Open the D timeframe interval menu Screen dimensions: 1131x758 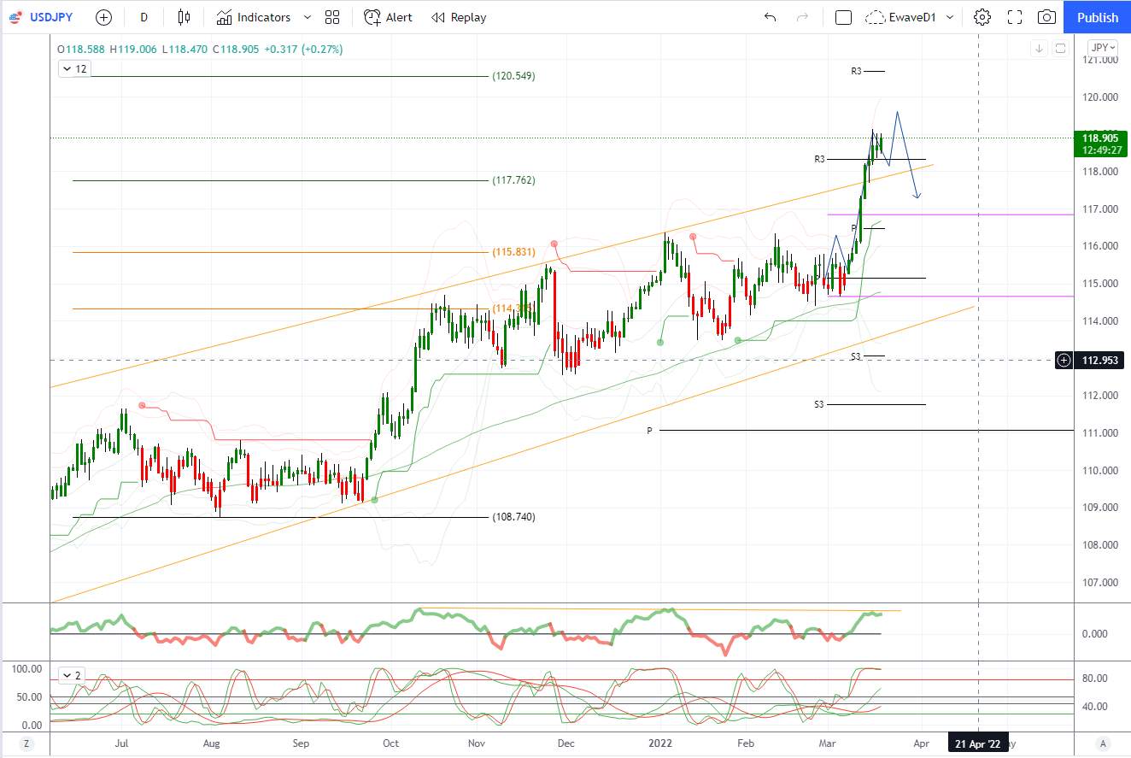click(144, 17)
